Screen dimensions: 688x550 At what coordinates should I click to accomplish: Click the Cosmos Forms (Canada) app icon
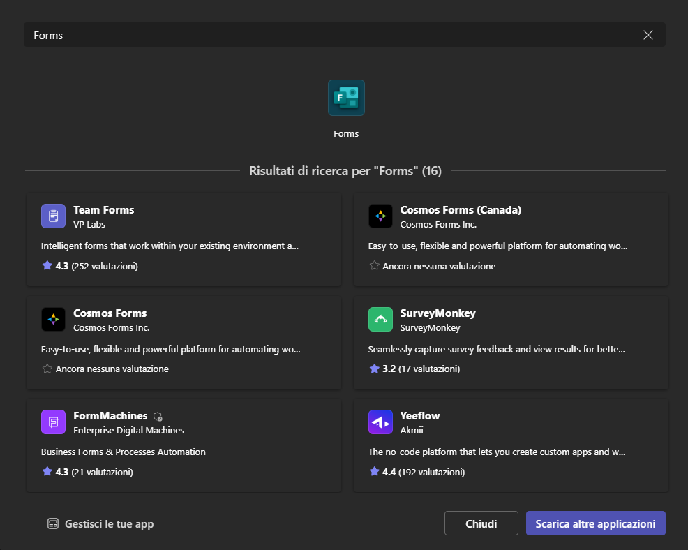(380, 216)
